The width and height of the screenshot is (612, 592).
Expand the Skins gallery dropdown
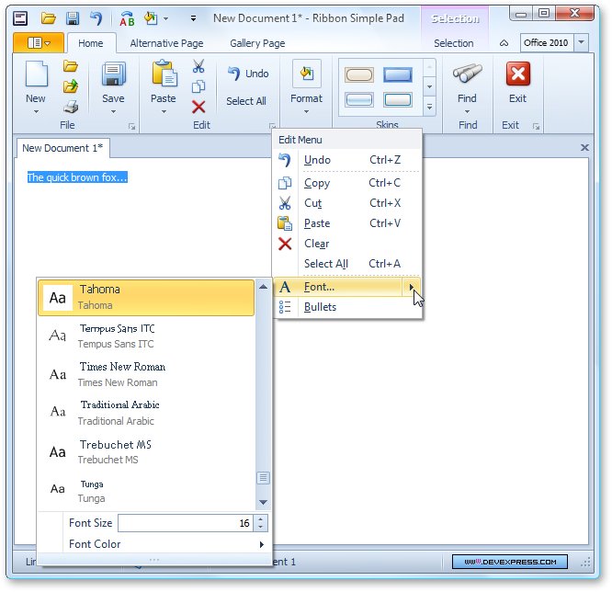click(429, 107)
